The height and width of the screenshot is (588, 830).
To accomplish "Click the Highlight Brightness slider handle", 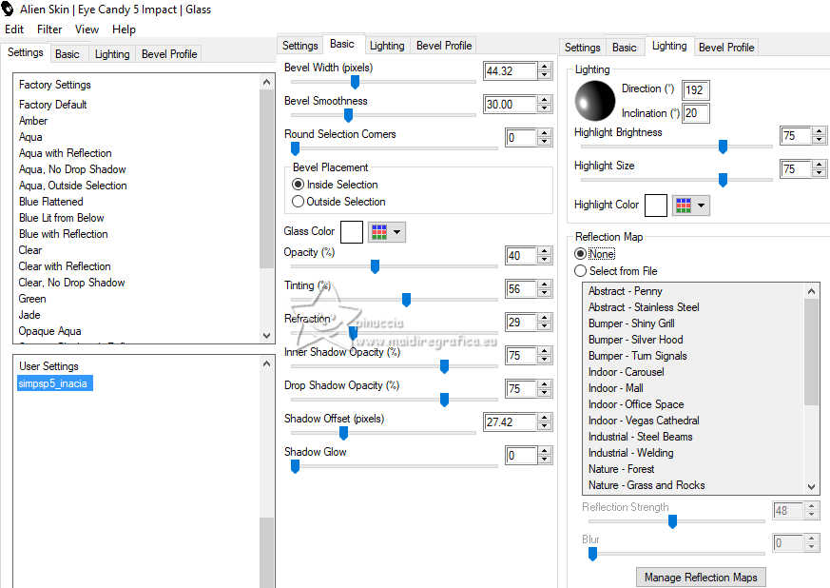I will (x=723, y=147).
